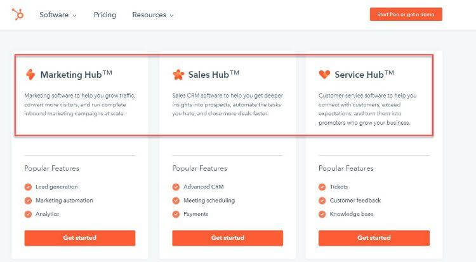Open the Pricing page
476x262 pixels.
coord(105,15)
